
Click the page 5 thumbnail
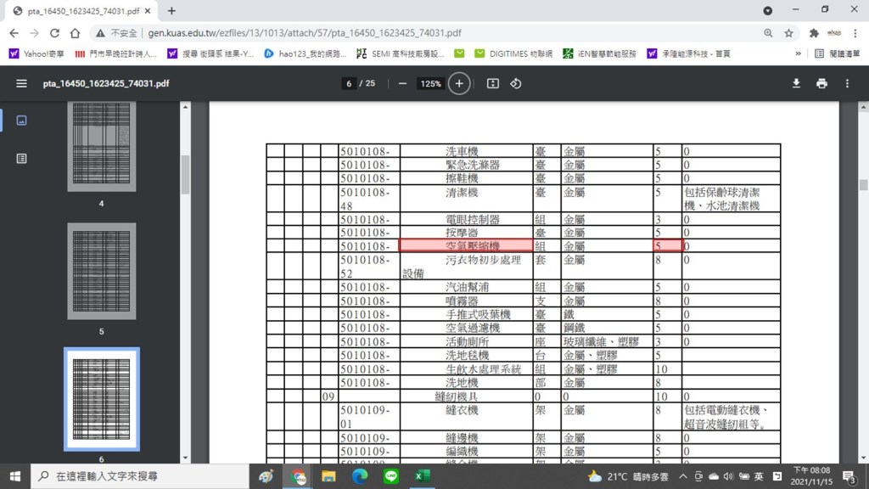pos(101,272)
